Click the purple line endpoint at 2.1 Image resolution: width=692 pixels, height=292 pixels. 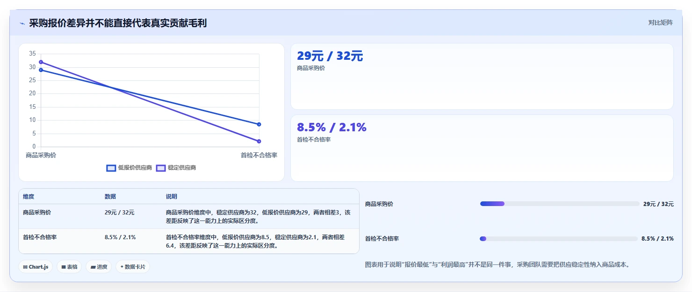click(x=259, y=141)
